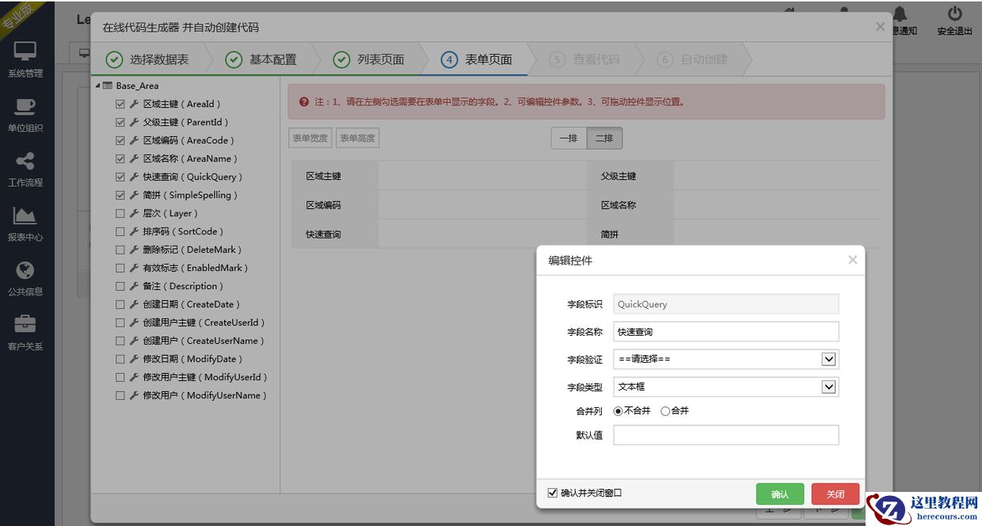Click the 公共信息 globe icon
This screenshot has width=982, height=526.
click(x=25, y=270)
